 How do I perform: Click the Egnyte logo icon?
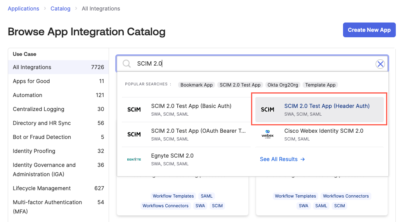click(134, 159)
